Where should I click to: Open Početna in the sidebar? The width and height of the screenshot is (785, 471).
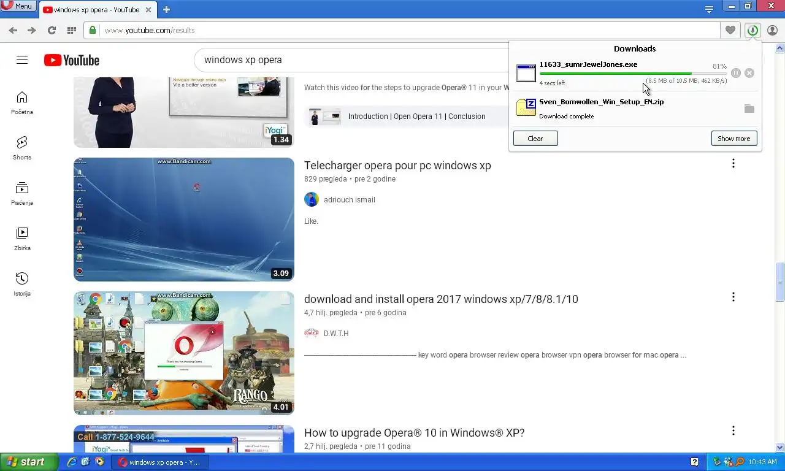[x=22, y=103]
